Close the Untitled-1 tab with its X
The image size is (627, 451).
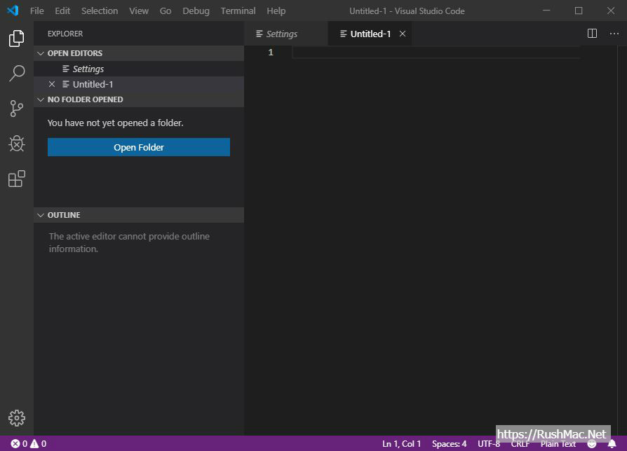[403, 34]
